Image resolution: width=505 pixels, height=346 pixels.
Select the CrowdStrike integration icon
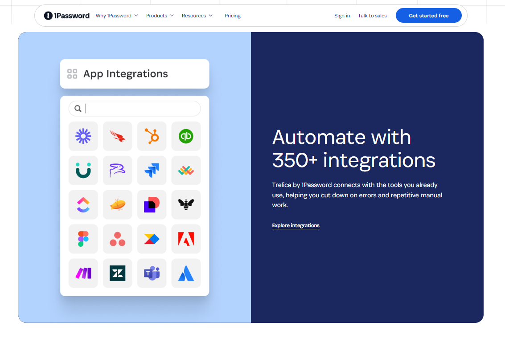[x=117, y=136]
